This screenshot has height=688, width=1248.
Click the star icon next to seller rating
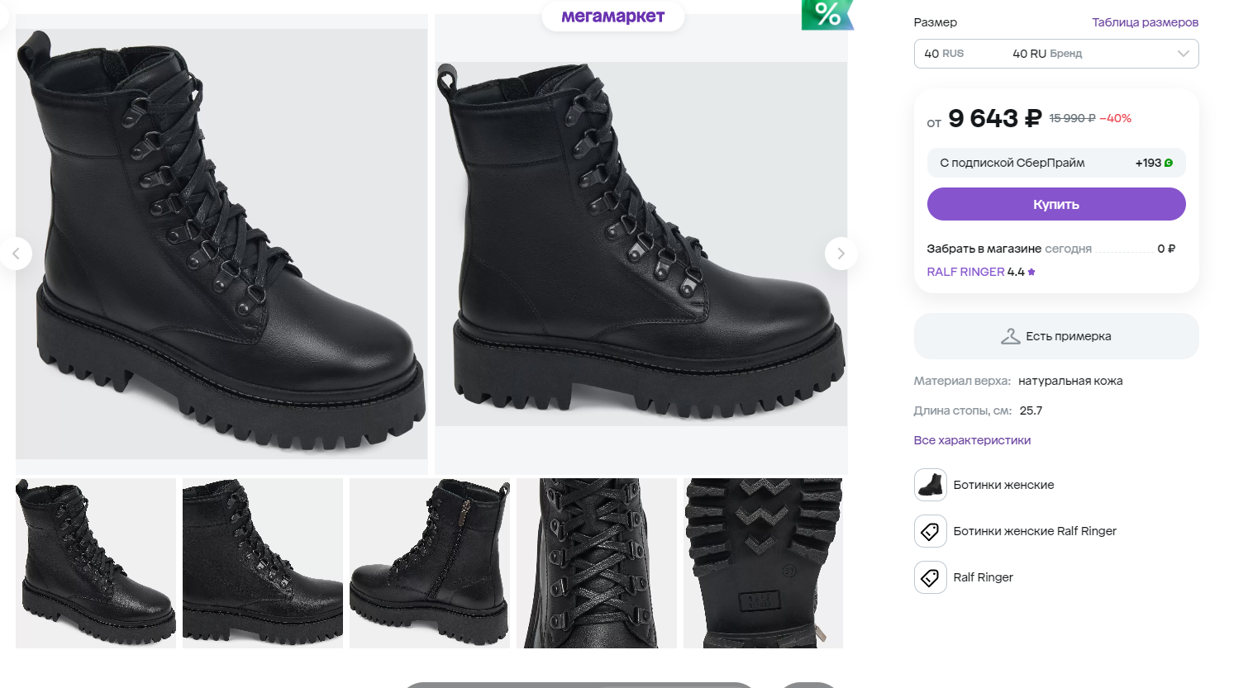[1031, 272]
